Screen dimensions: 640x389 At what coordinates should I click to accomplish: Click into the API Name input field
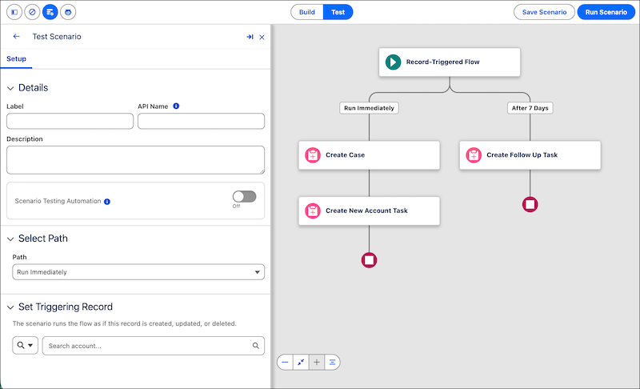(201, 121)
